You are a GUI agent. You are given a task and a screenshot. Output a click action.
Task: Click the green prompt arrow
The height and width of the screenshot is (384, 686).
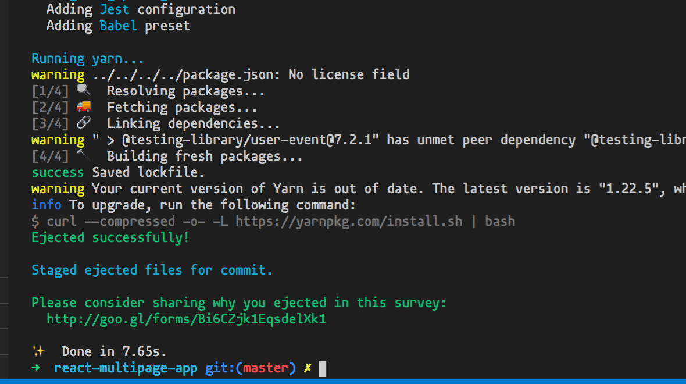pos(37,368)
